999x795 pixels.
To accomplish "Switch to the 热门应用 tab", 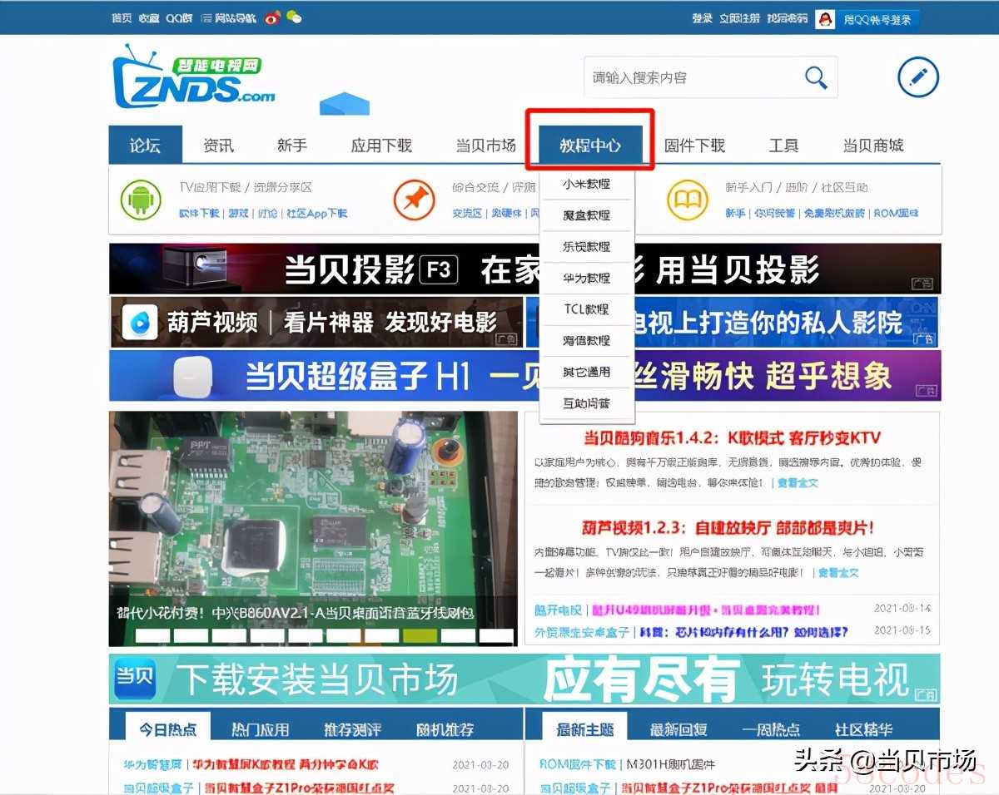I will (x=261, y=730).
